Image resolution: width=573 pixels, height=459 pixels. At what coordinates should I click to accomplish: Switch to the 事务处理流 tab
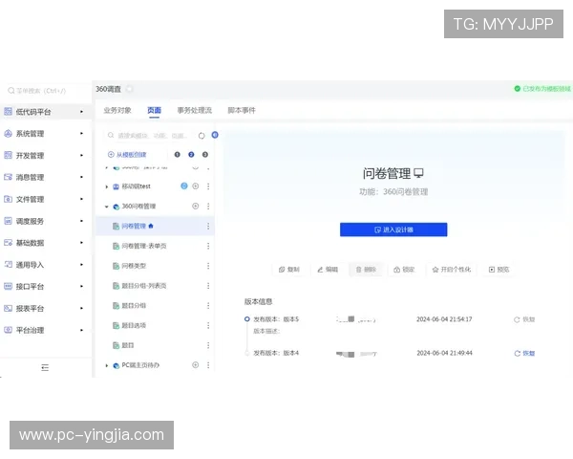(195, 110)
